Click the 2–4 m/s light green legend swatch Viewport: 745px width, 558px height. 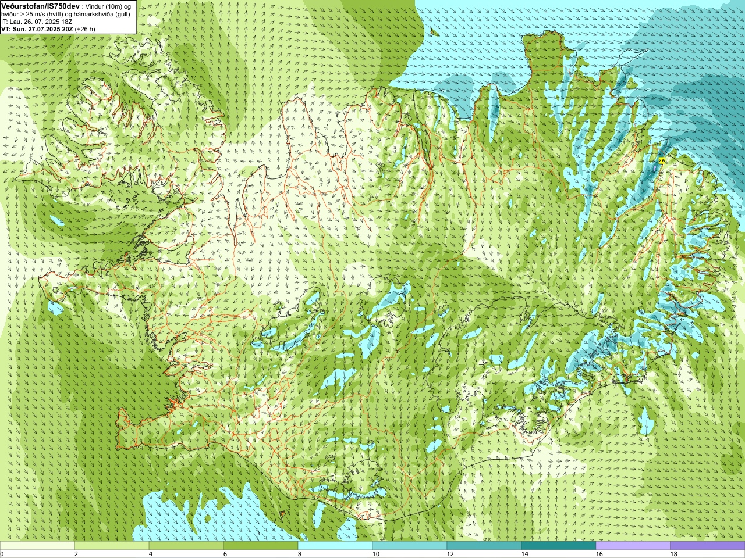point(112,546)
